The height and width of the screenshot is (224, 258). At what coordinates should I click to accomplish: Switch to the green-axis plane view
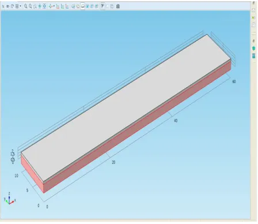point(62,6)
